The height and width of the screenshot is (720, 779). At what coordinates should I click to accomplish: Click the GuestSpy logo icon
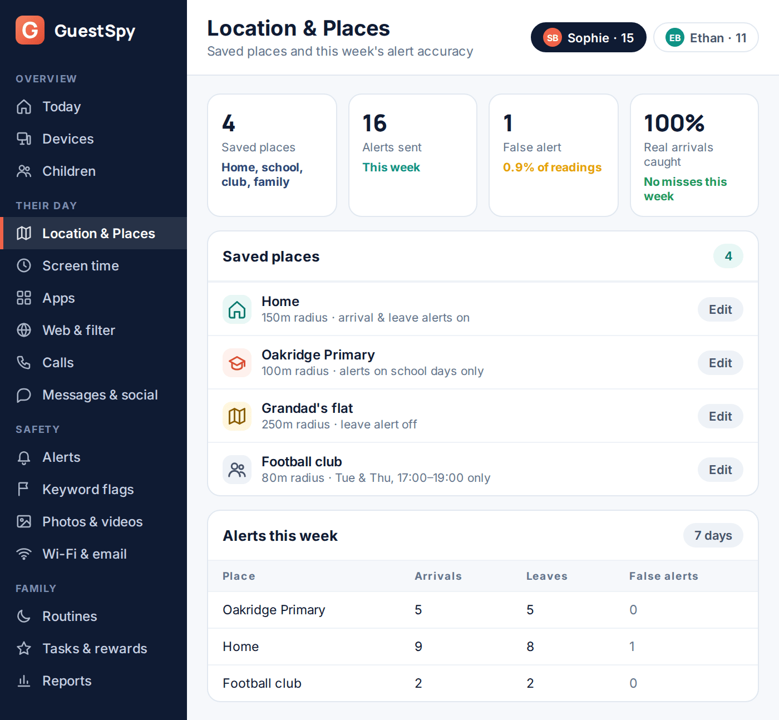tap(30, 30)
